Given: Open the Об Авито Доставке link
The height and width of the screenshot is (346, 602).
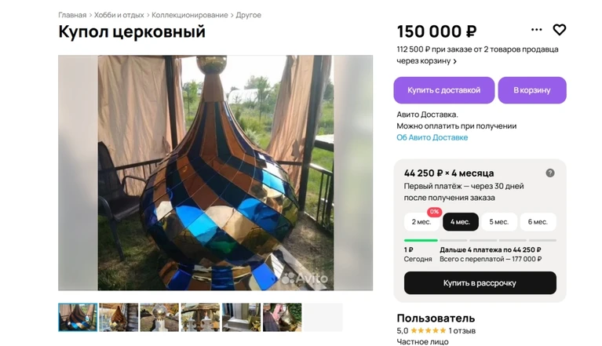Looking at the screenshot, I should pos(432,137).
